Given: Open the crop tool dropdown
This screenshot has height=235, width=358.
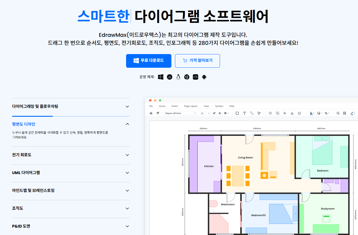Looking at the screenshot, I should 327,113.
